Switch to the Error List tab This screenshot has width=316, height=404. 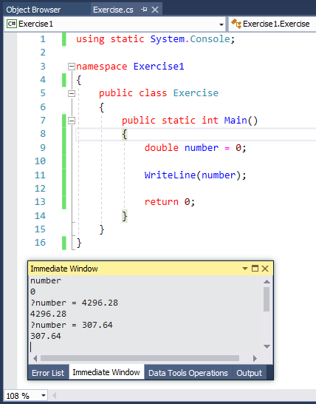pyautogui.click(x=48, y=373)
